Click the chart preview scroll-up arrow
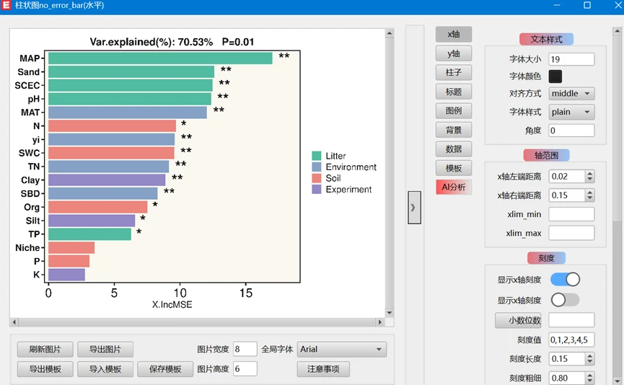The height and width of the screenshot is (385, 624). 390,33
